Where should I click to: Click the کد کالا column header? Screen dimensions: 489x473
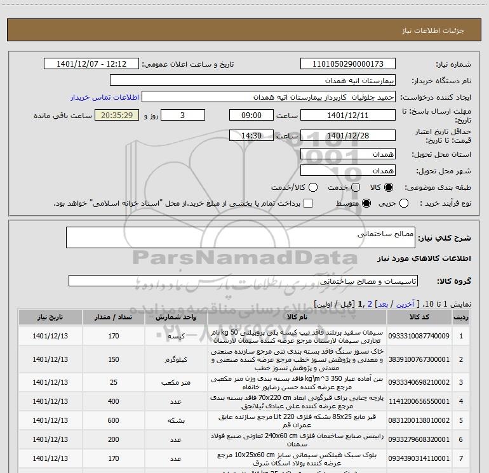point(419,317)
